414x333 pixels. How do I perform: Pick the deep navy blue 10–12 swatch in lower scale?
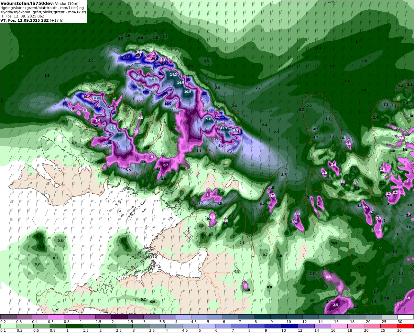coord(289,326)
